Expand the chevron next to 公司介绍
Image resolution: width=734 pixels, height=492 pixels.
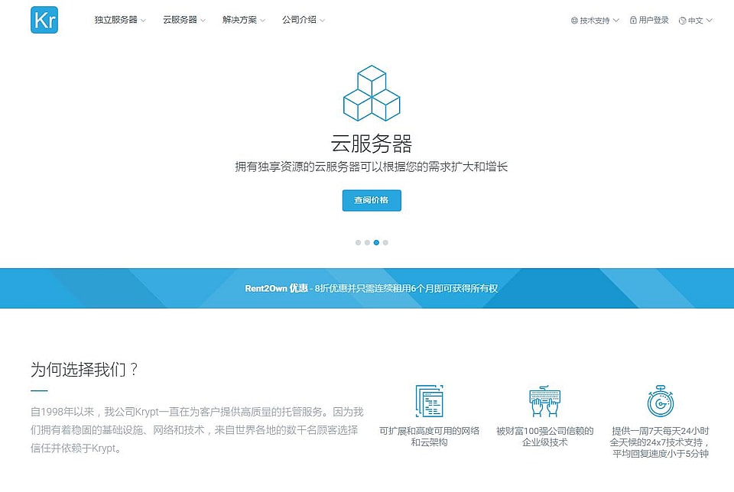click(x=322, y=21)
